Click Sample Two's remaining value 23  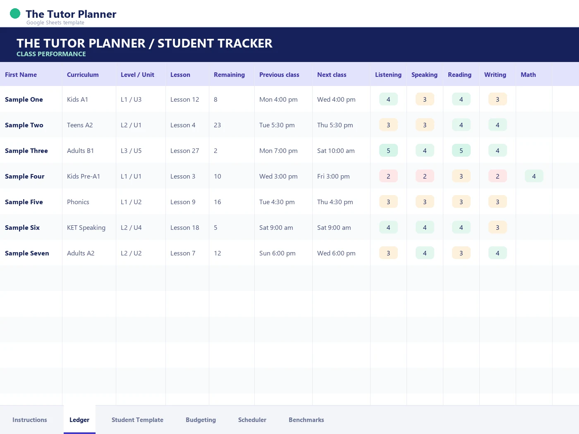point(232,125)
